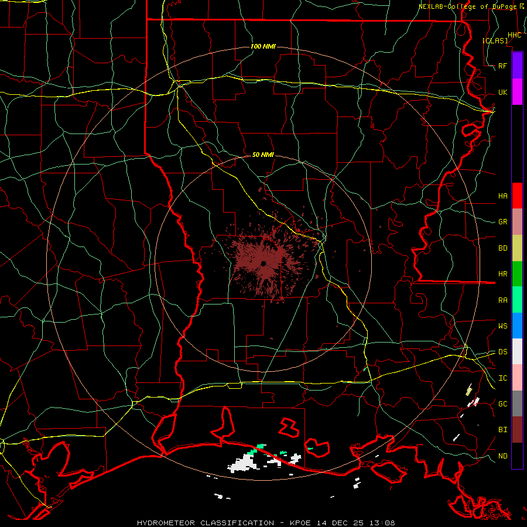Click the BD legend label

[502, 248]
